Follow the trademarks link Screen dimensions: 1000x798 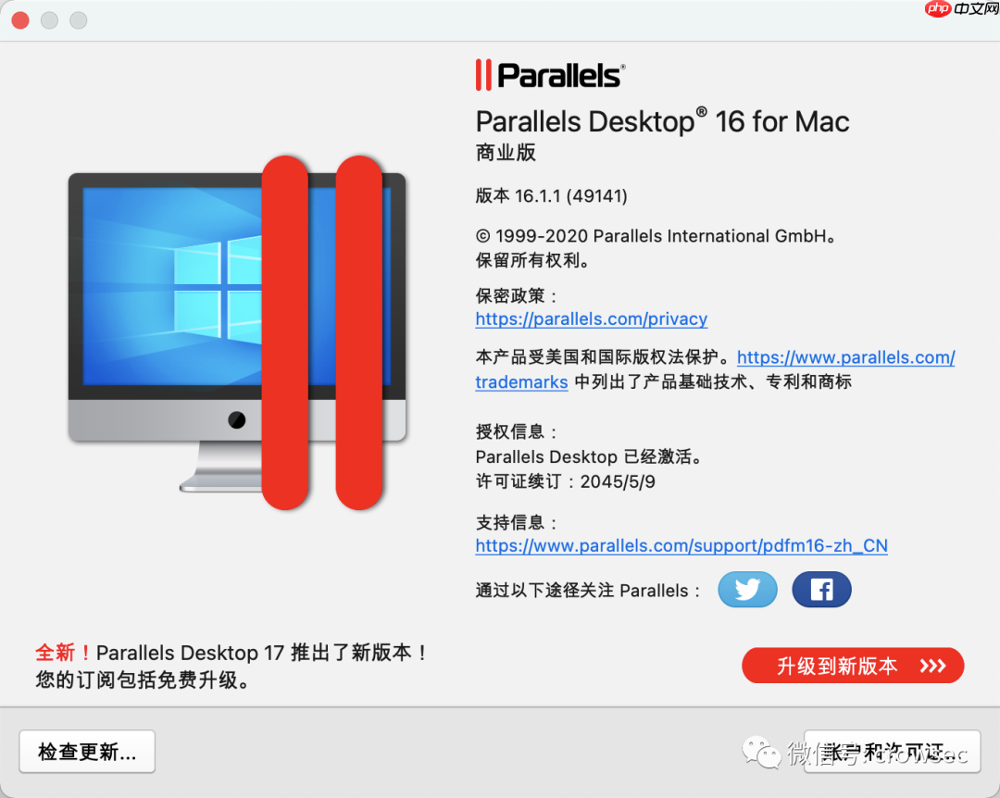[521, 382]
